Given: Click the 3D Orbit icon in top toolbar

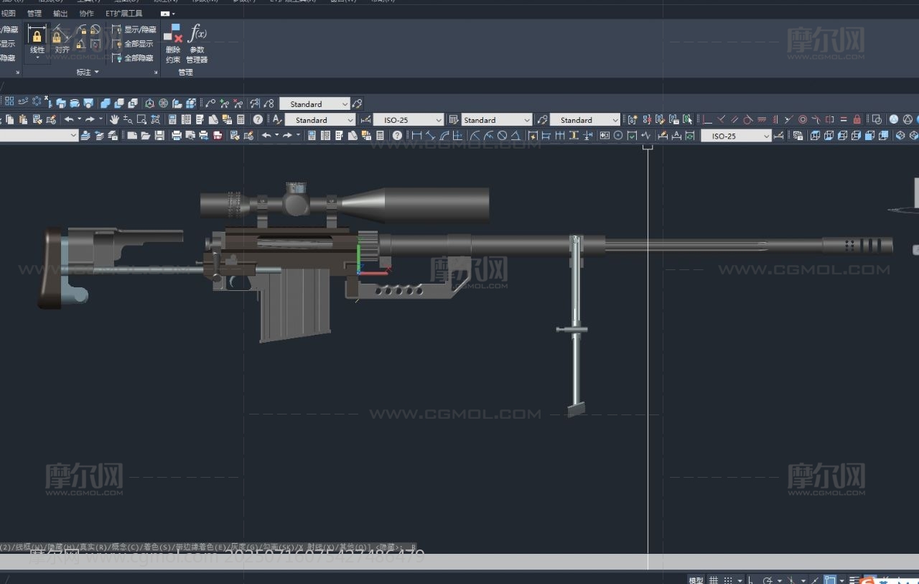Looking at the screenshot, I should point(163,103).
